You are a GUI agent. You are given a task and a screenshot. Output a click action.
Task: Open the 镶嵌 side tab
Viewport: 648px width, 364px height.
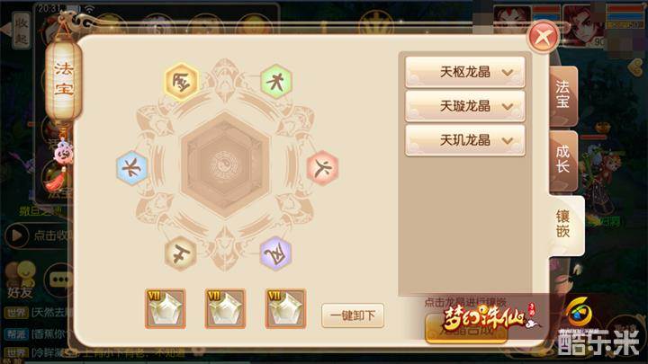pos(566,225)
